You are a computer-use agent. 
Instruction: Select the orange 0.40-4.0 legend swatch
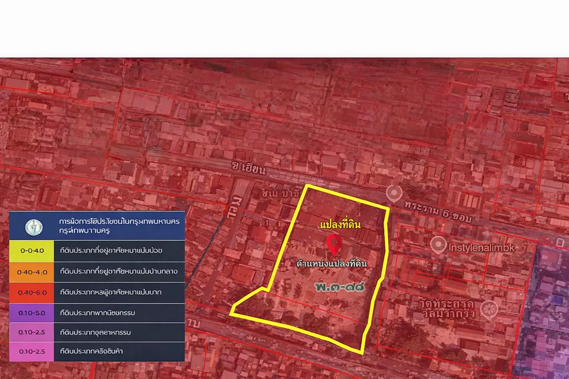32,272
